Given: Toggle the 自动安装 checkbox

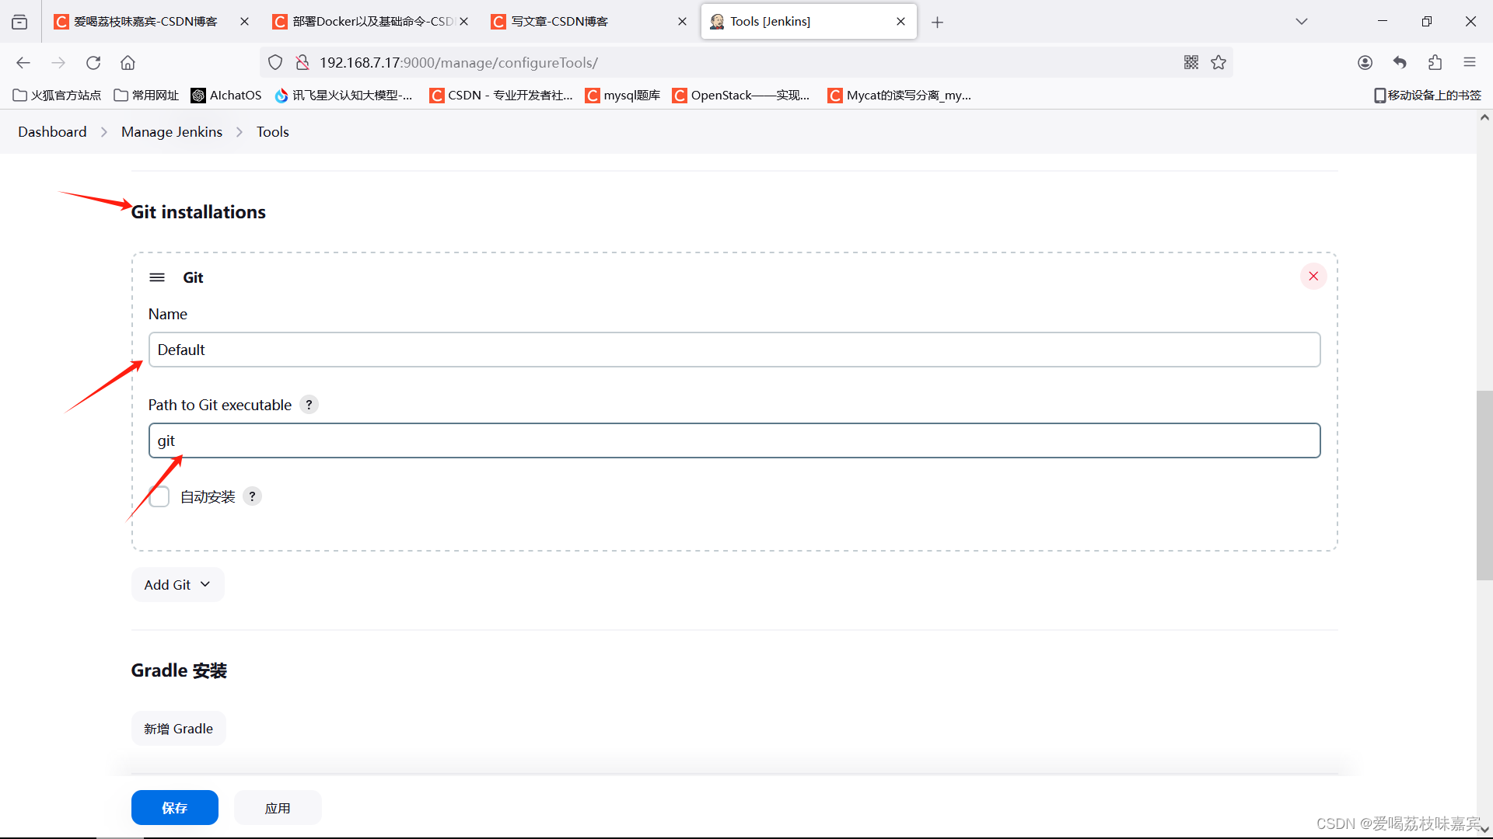Looking at the screenshot, I should [159, 496].
